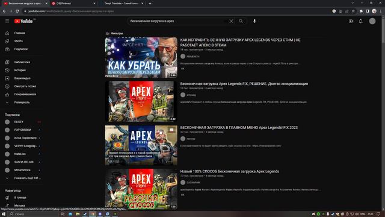Open channel avatar of the first video result
385x217 pixels.
[x=183, y=56]
